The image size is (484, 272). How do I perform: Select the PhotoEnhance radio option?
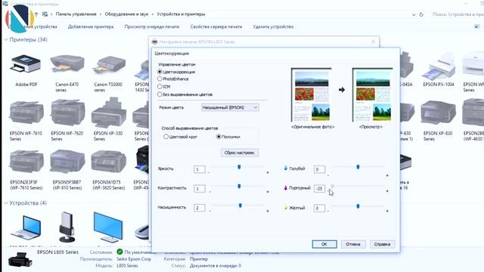[x=160, y=79]
